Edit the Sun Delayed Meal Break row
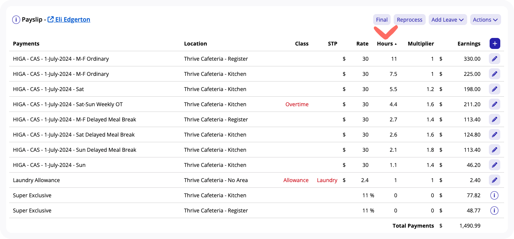Image resolution: width=514 pixels, height=239 pixels. click(495, 150)
